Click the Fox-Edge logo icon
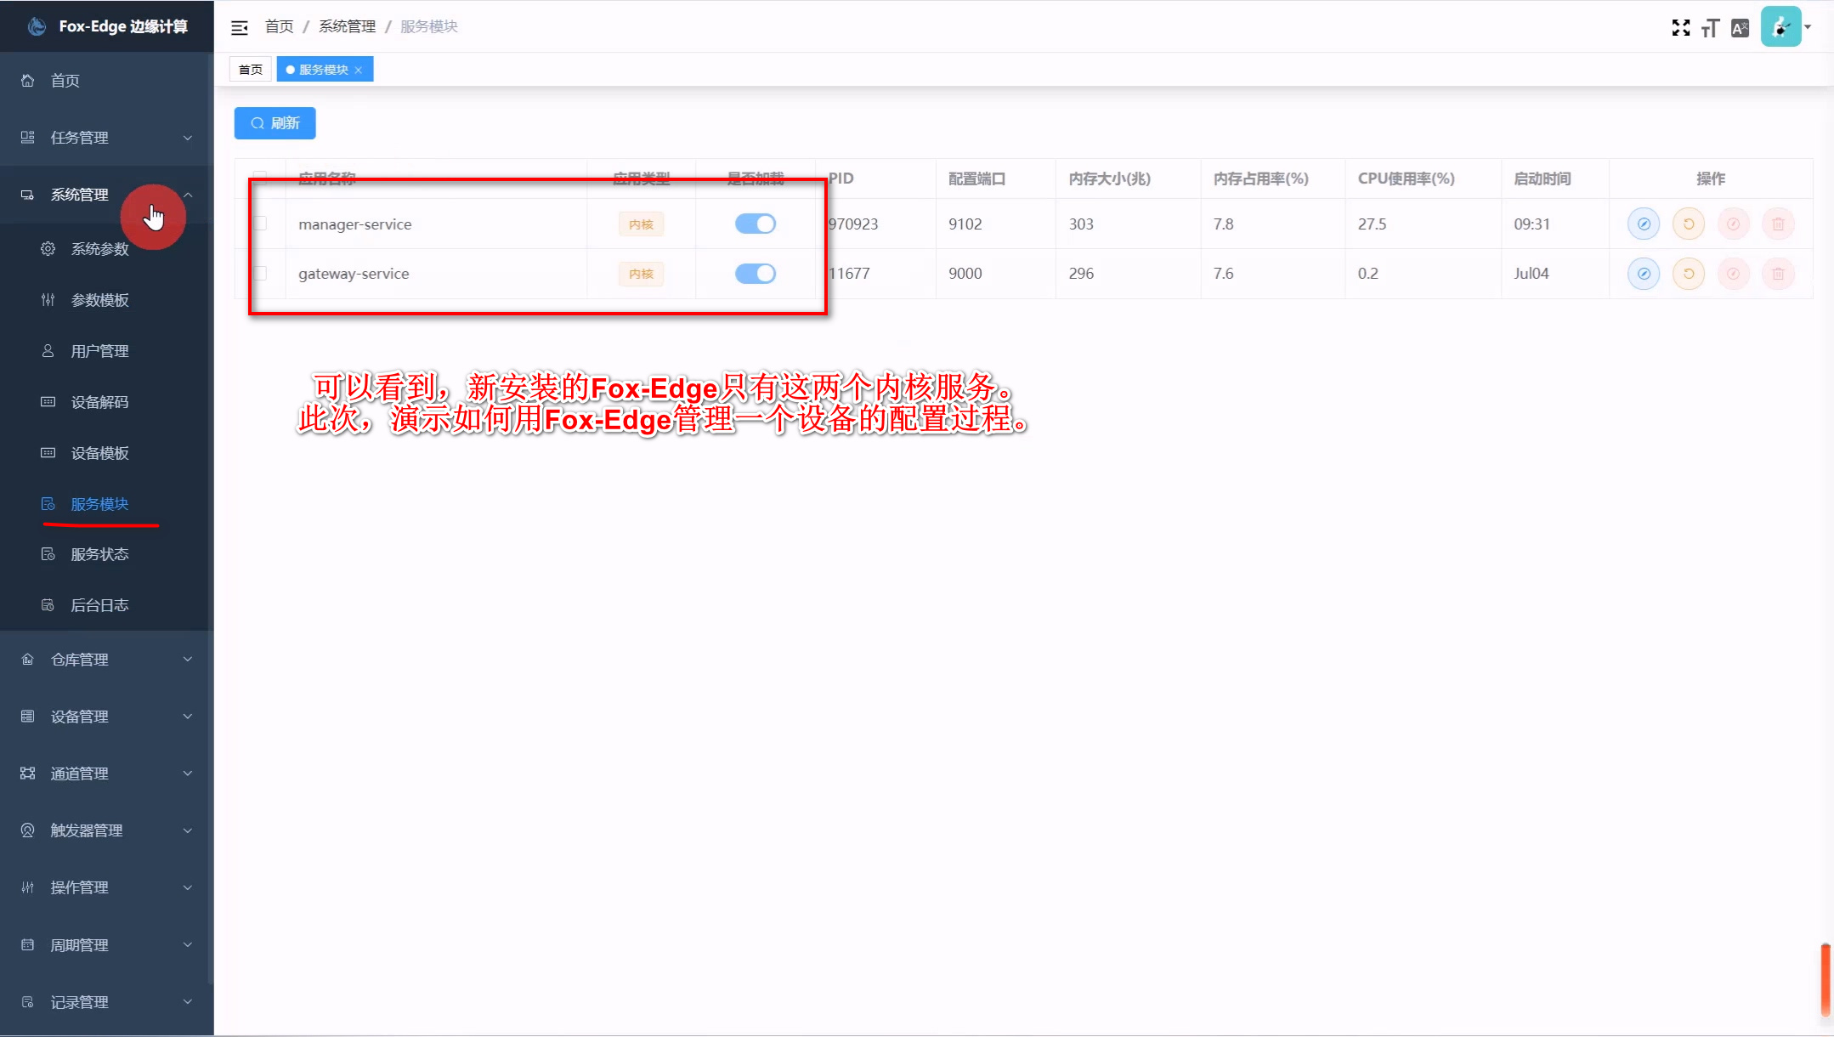Viewport: 1834px width, 1037px height. (x=37, y=26)
